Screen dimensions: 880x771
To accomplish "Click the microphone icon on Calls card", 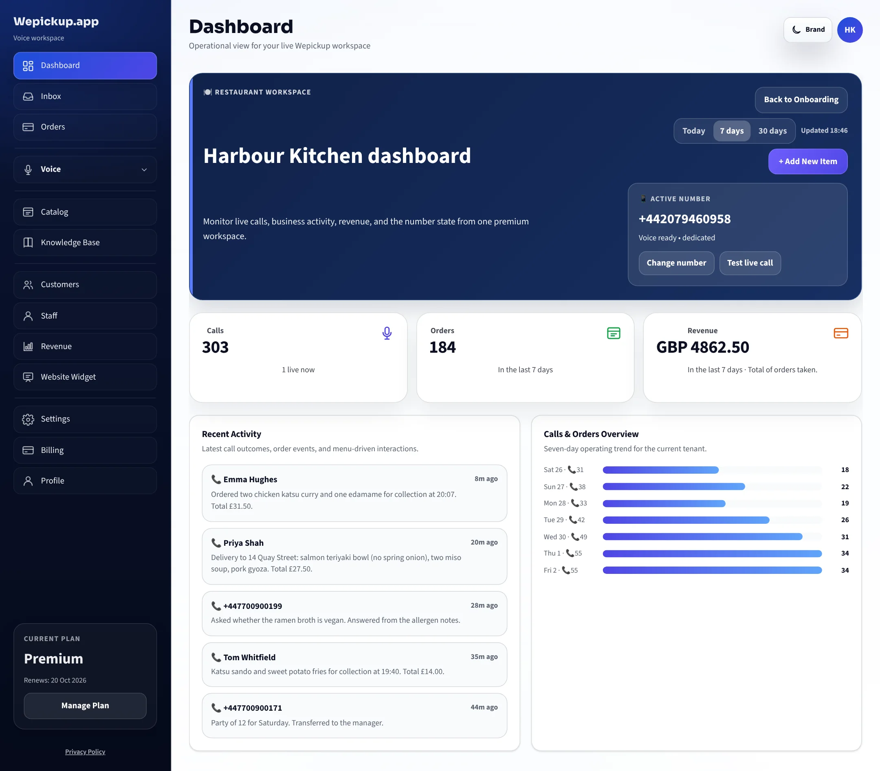I will (387, 334).
